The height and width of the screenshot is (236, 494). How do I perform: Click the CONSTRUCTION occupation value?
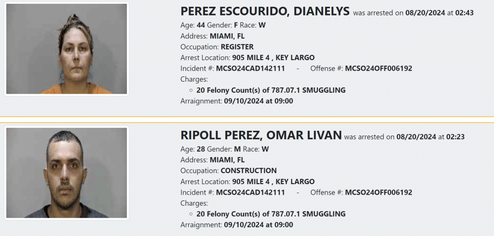pos(249,171)
